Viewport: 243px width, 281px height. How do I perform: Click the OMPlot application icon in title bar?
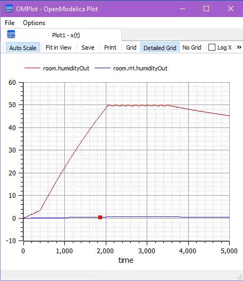tap(9, 9)
